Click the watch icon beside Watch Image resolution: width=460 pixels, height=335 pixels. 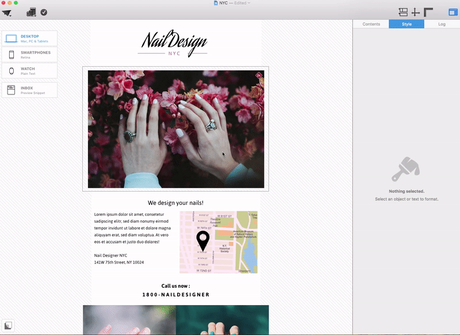[x=11, y=71]
